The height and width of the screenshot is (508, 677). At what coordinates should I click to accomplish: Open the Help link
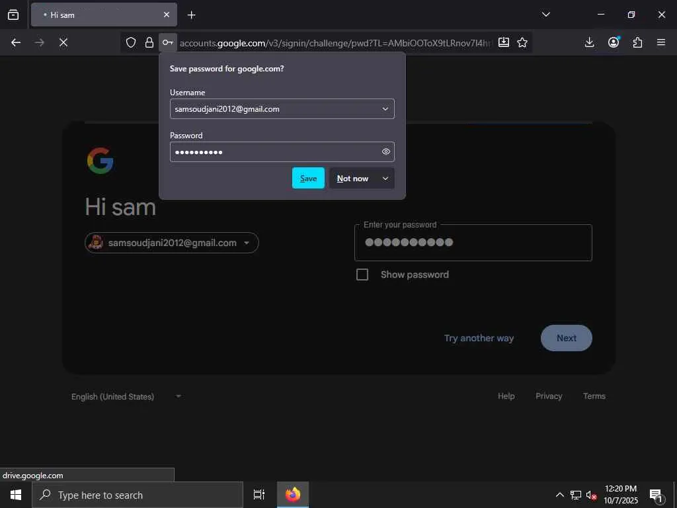(506, 396)
